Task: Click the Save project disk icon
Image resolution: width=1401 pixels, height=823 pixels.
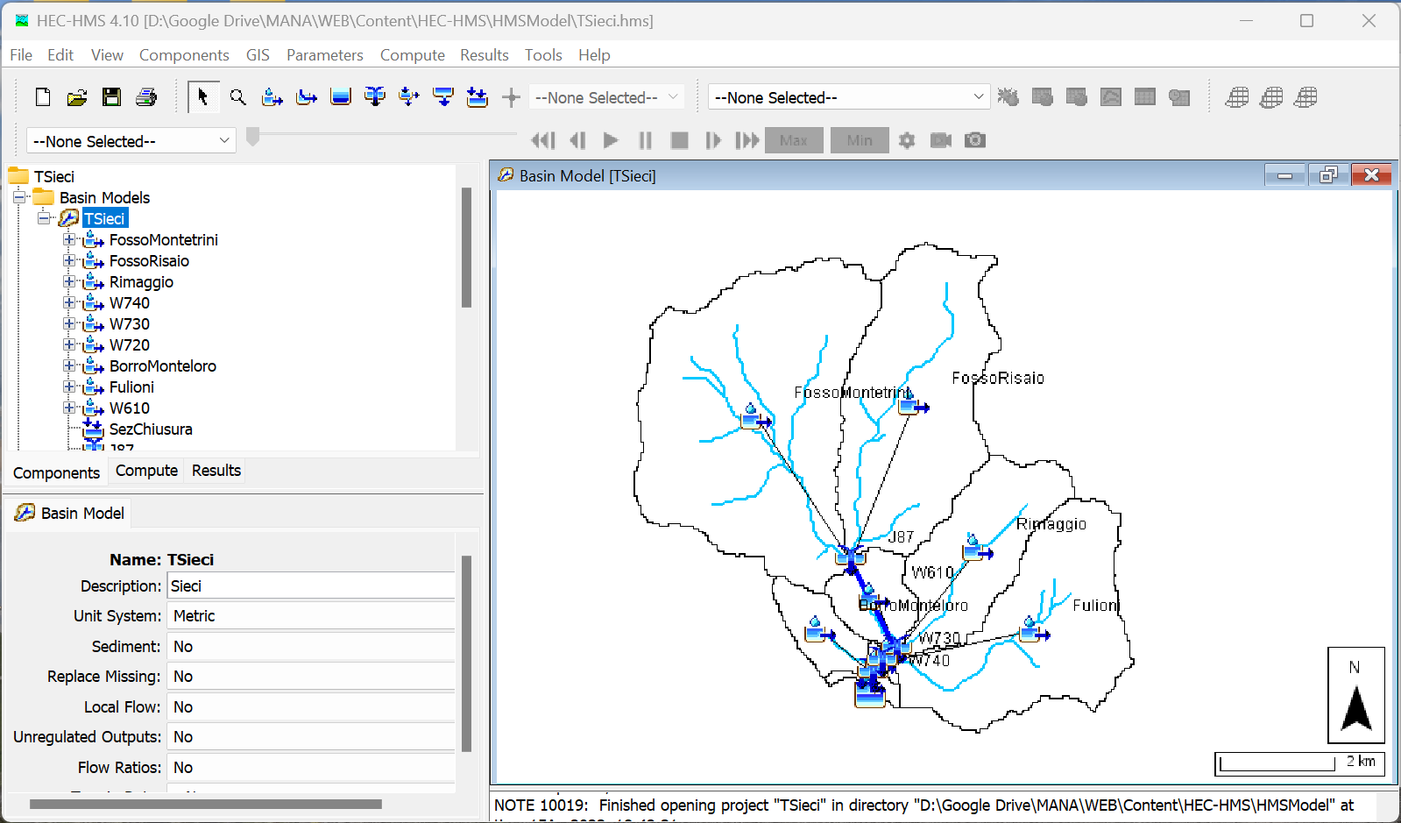Action: coord(111,97)
